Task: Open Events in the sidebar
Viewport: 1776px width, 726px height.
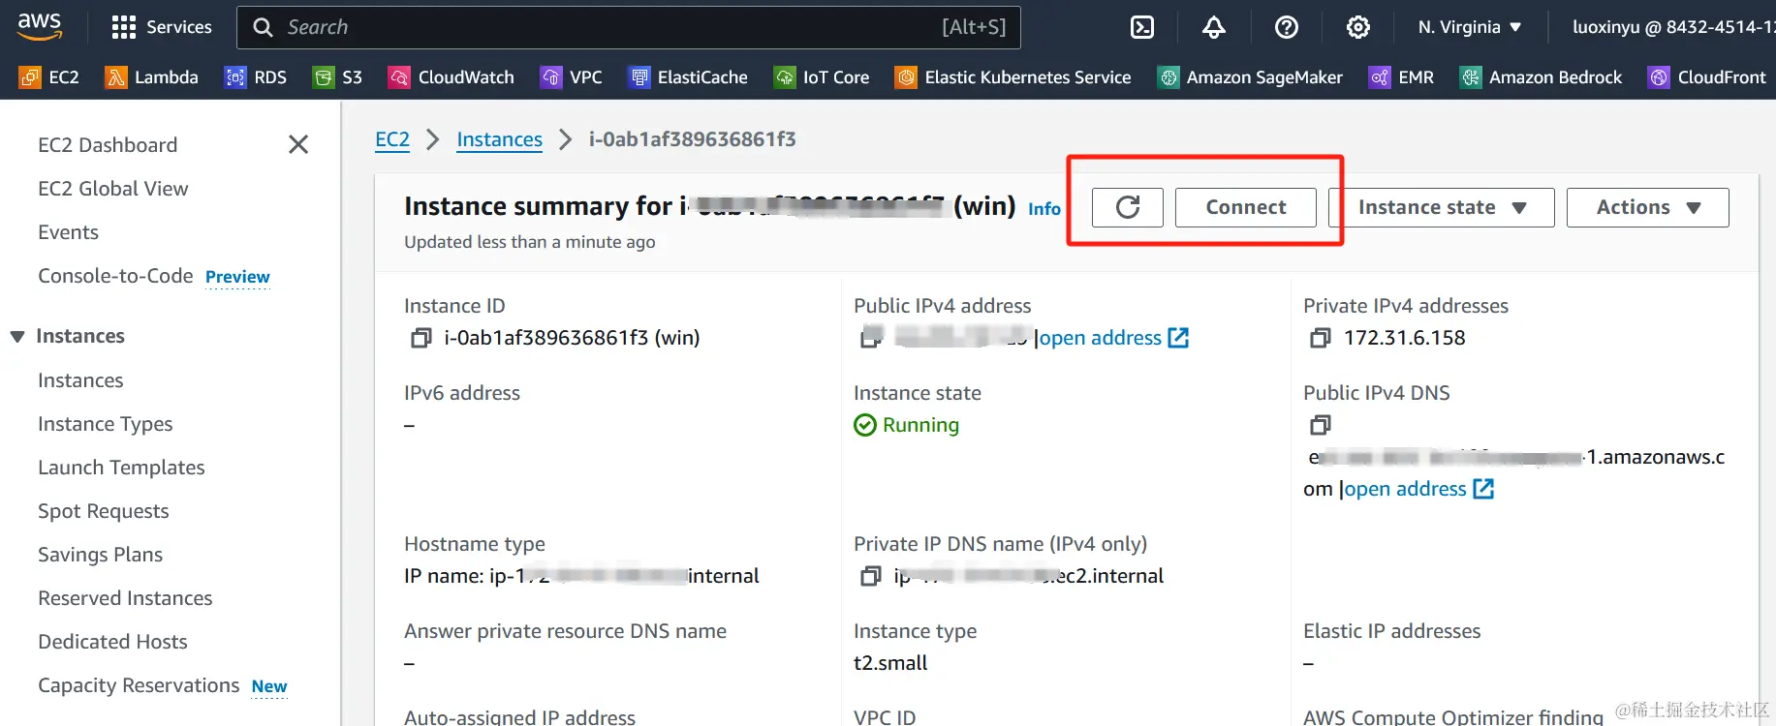Action: [68, 232]
